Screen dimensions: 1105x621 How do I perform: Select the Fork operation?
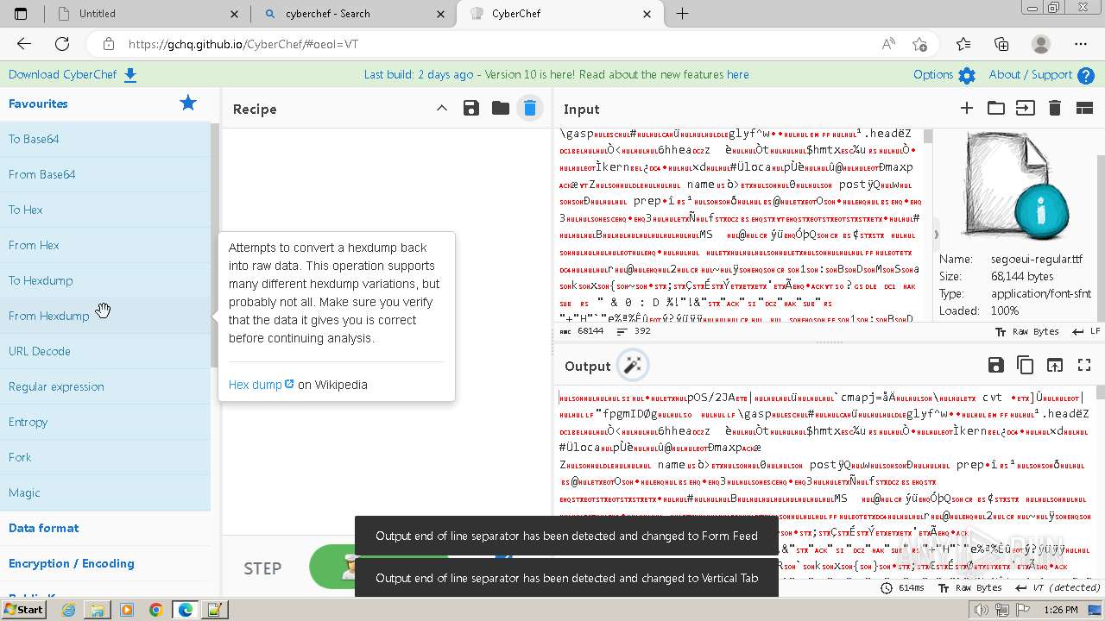(105, 457)
